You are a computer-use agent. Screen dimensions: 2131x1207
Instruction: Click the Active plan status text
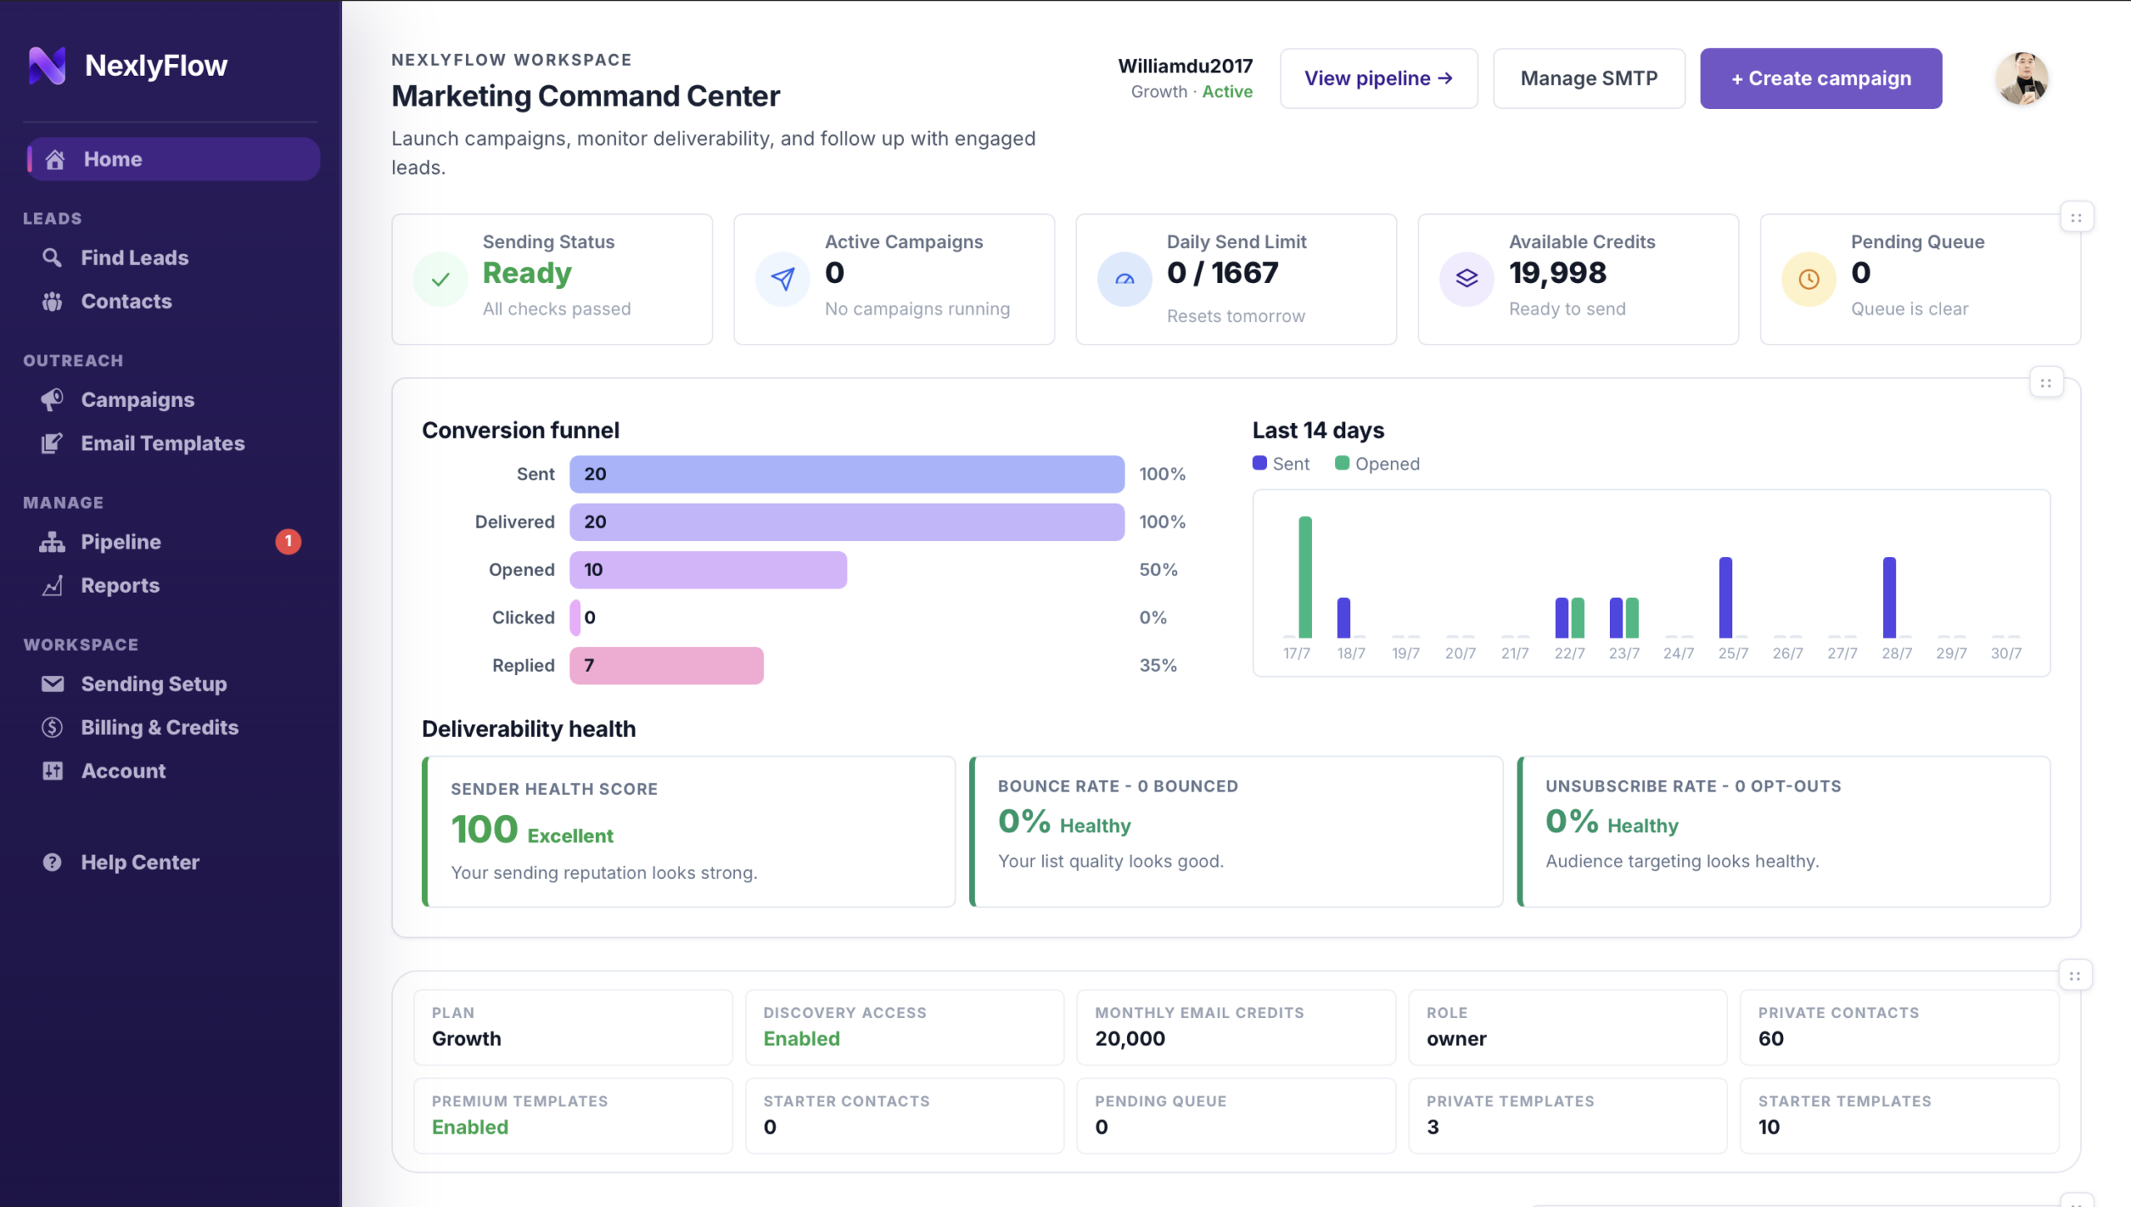click(x=1227, y=92)
